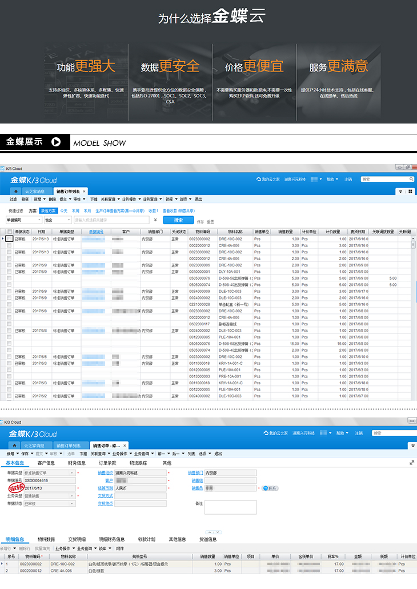Close the 销售订单列表 tab
The image size is (417, 589).
pyautogui.click(x=84, y=192)
